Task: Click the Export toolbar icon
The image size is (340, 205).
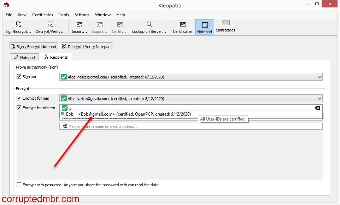Action: [x=99, y=27]
